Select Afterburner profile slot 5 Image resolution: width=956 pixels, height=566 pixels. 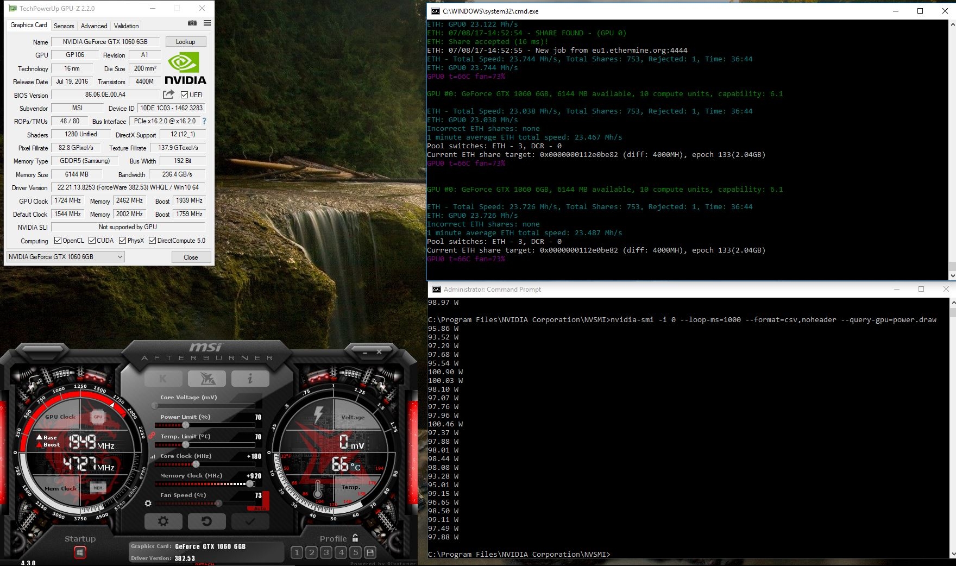356,552
